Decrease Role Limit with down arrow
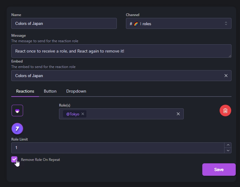The image size is (240, 187). tap(228, 151)
